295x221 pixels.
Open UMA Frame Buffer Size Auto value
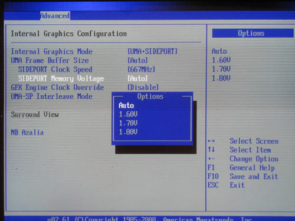137,61
